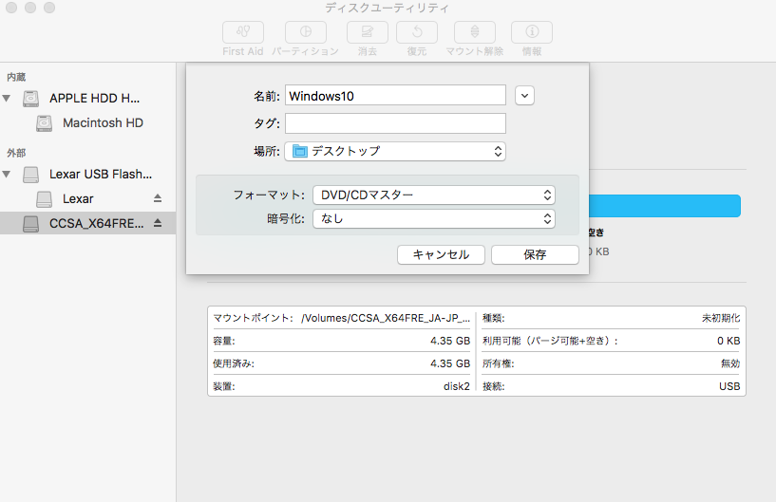This screenshot has width=776, height=502.
Task: Collapse the Lexar USB Flash disclosure triangle
Action: [7, 174]
